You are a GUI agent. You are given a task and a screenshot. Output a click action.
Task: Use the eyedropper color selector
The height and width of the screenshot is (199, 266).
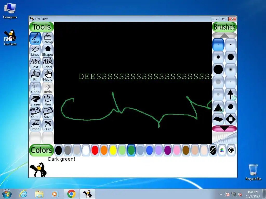point(213,150)
